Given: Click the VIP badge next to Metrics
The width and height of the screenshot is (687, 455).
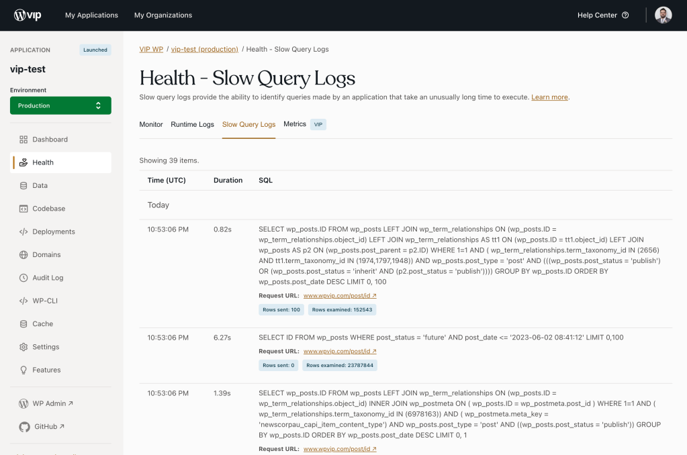Looking at the screenshot, I should pyautogui.click(x=318, y=124).
